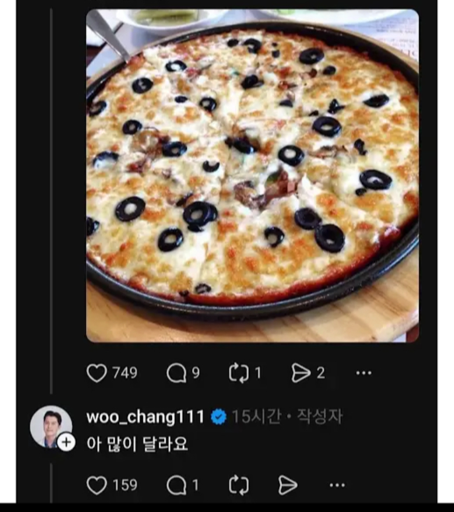View the 159 likes count on the reply
Screen dimensions: 454x512
[x=125, y=485]
